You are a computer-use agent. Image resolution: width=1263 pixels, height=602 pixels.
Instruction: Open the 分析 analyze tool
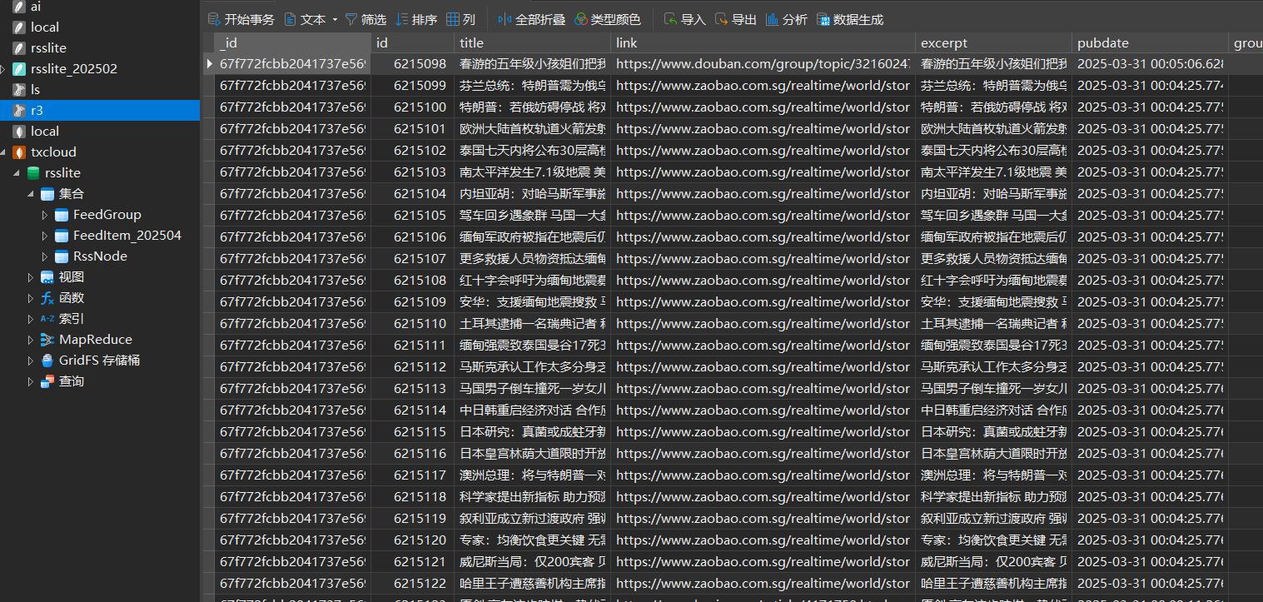click(x=786, y=19)
